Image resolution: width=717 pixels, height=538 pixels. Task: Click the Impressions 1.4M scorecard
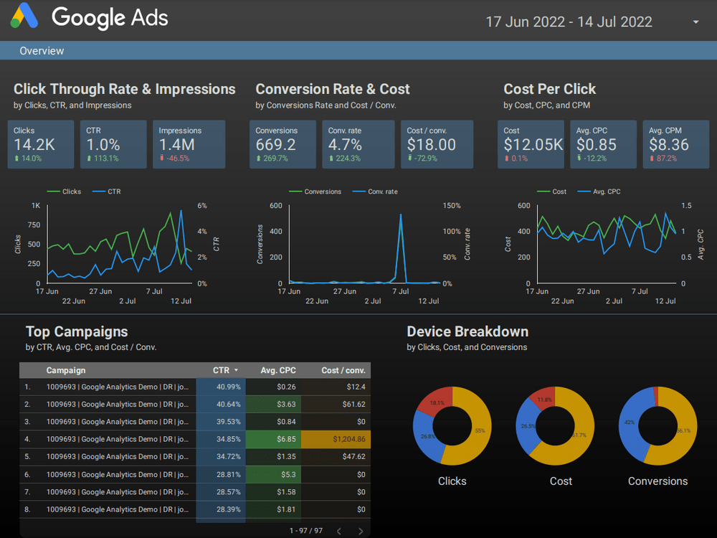click(x=189, y=144)
